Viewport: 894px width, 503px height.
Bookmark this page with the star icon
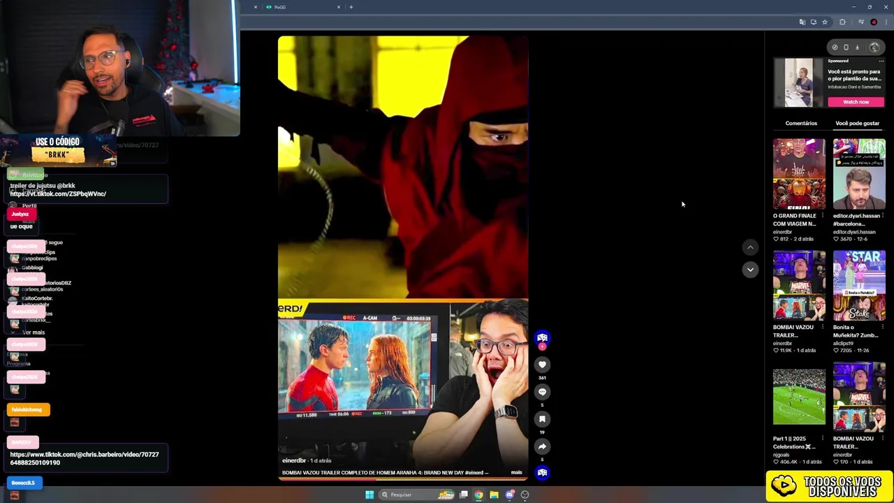pos(825,22)
